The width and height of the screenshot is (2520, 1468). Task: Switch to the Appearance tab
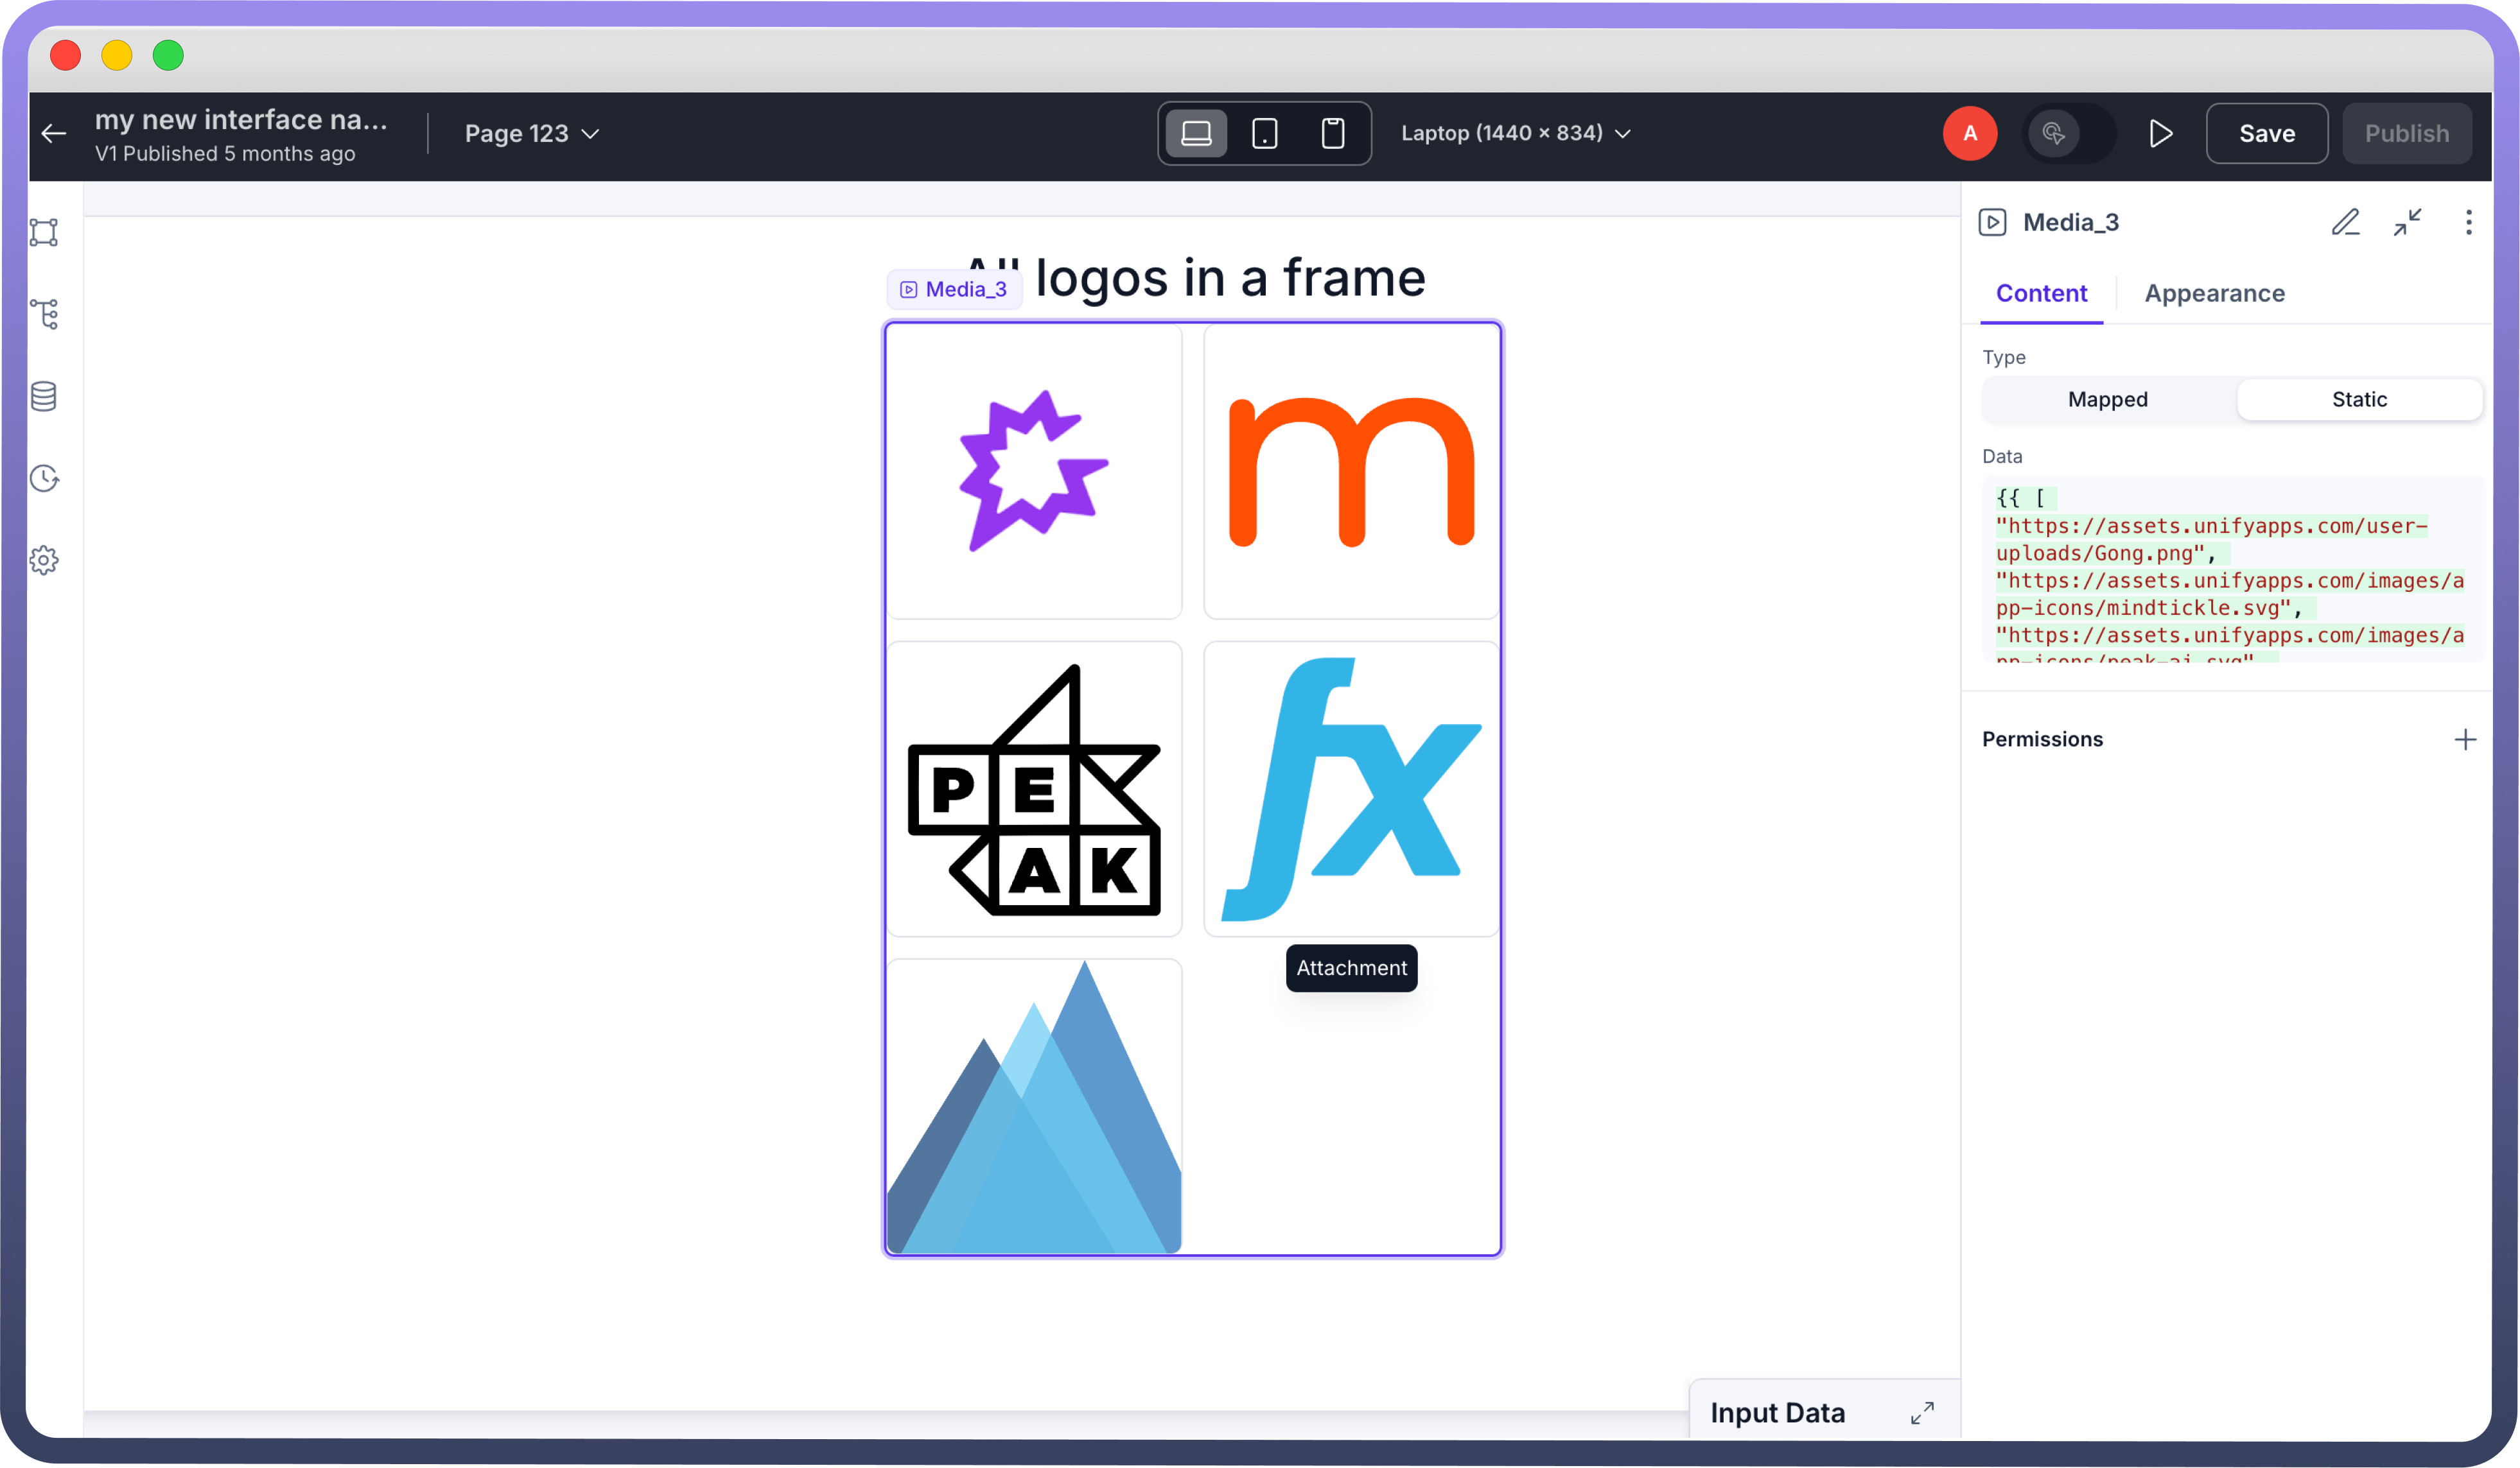pyautogui.click(x=2214, y=293)
